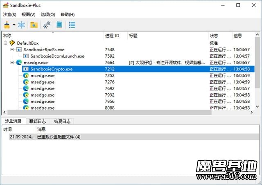Select the DefaultBox sandbox icon
This screenshot has height=185, width=262.
pos(12,43)
